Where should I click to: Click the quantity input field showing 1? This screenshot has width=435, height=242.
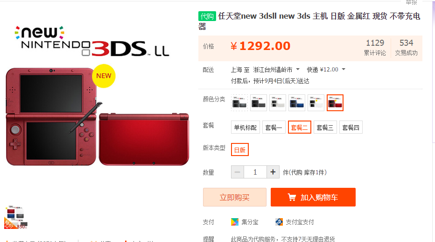(x=255, y=172)
